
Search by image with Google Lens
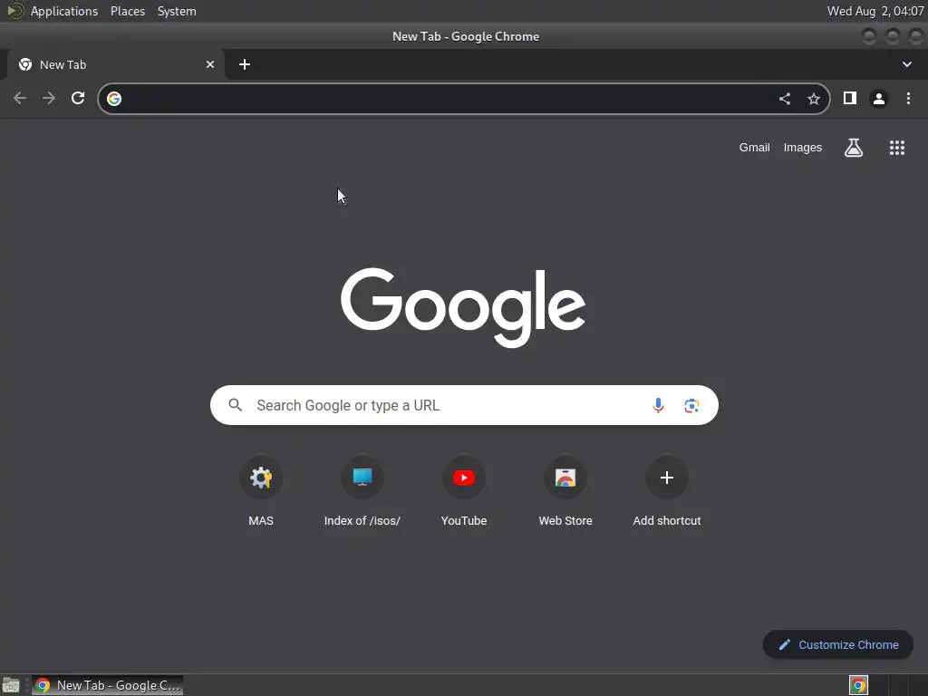coord(691,405)
